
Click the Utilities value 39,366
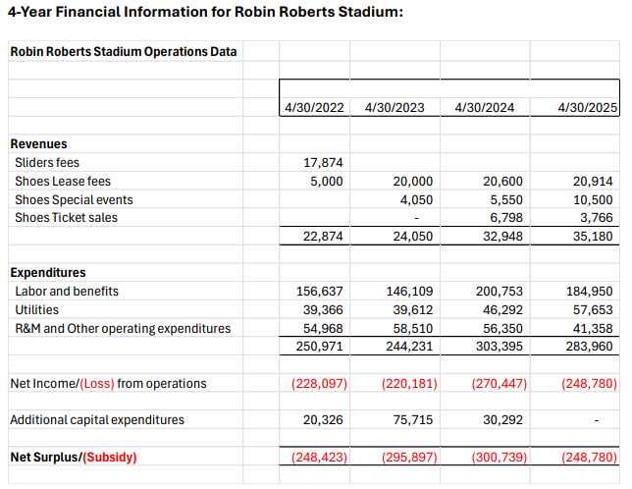coord(323,310)
